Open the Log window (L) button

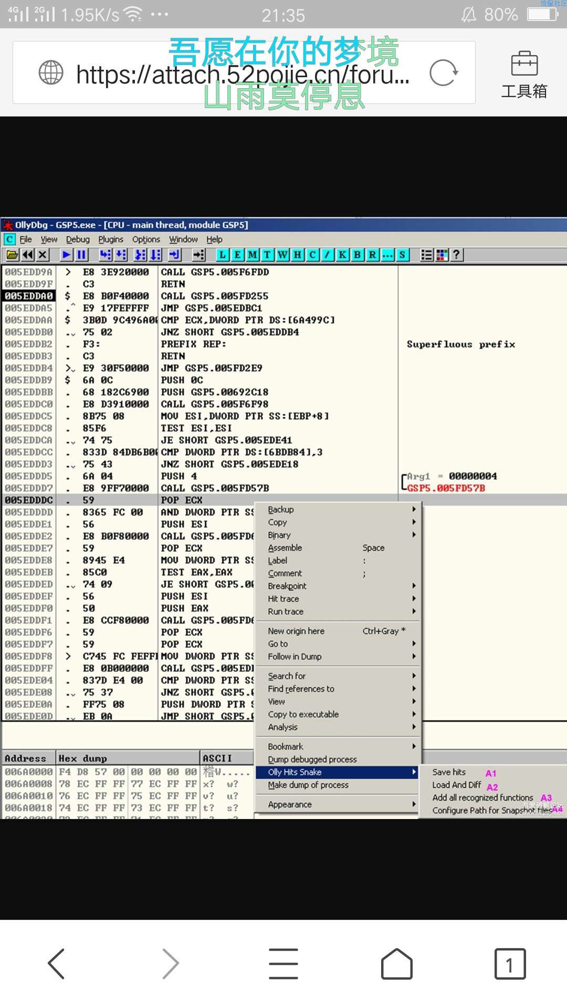[223, 255]
